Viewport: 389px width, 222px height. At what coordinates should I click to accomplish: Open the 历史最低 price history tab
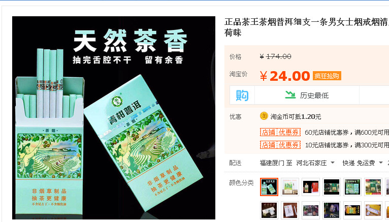coord(307,95)
